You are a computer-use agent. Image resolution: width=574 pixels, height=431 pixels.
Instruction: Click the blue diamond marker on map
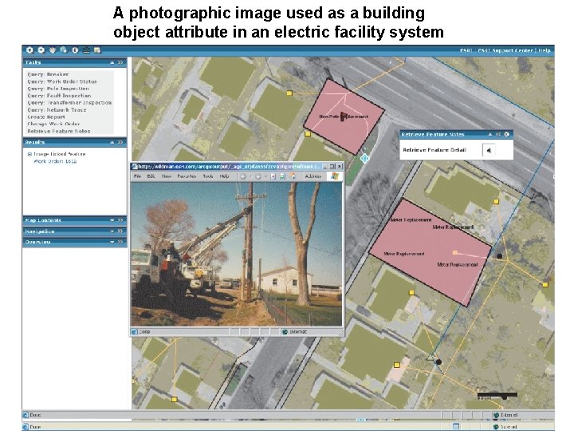[x=364, y=158]
